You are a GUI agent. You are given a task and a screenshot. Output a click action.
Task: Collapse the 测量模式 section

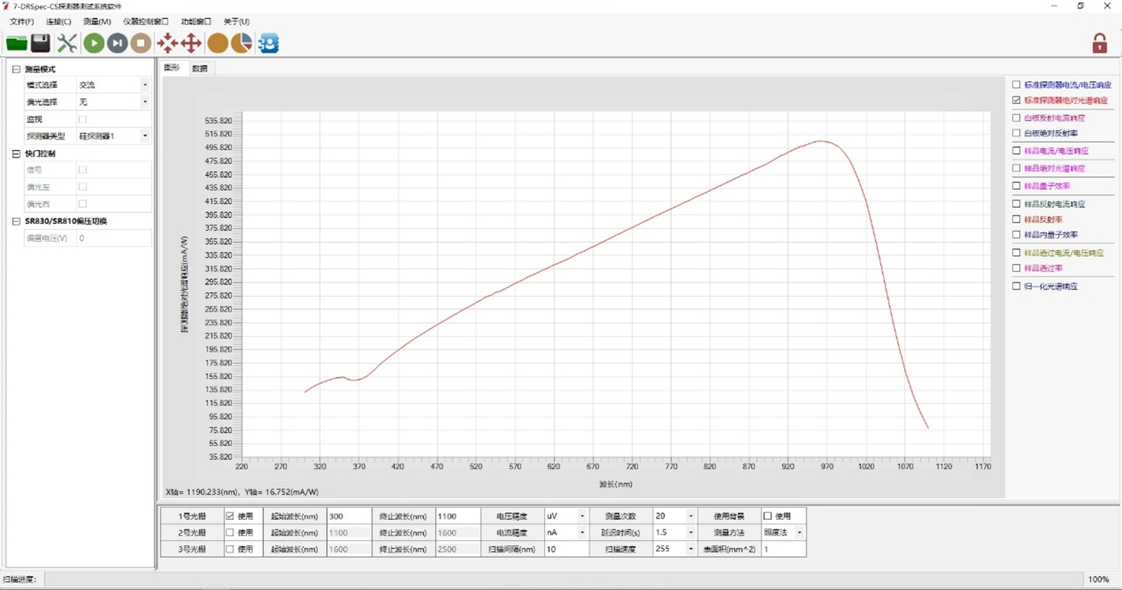[16, 69]
